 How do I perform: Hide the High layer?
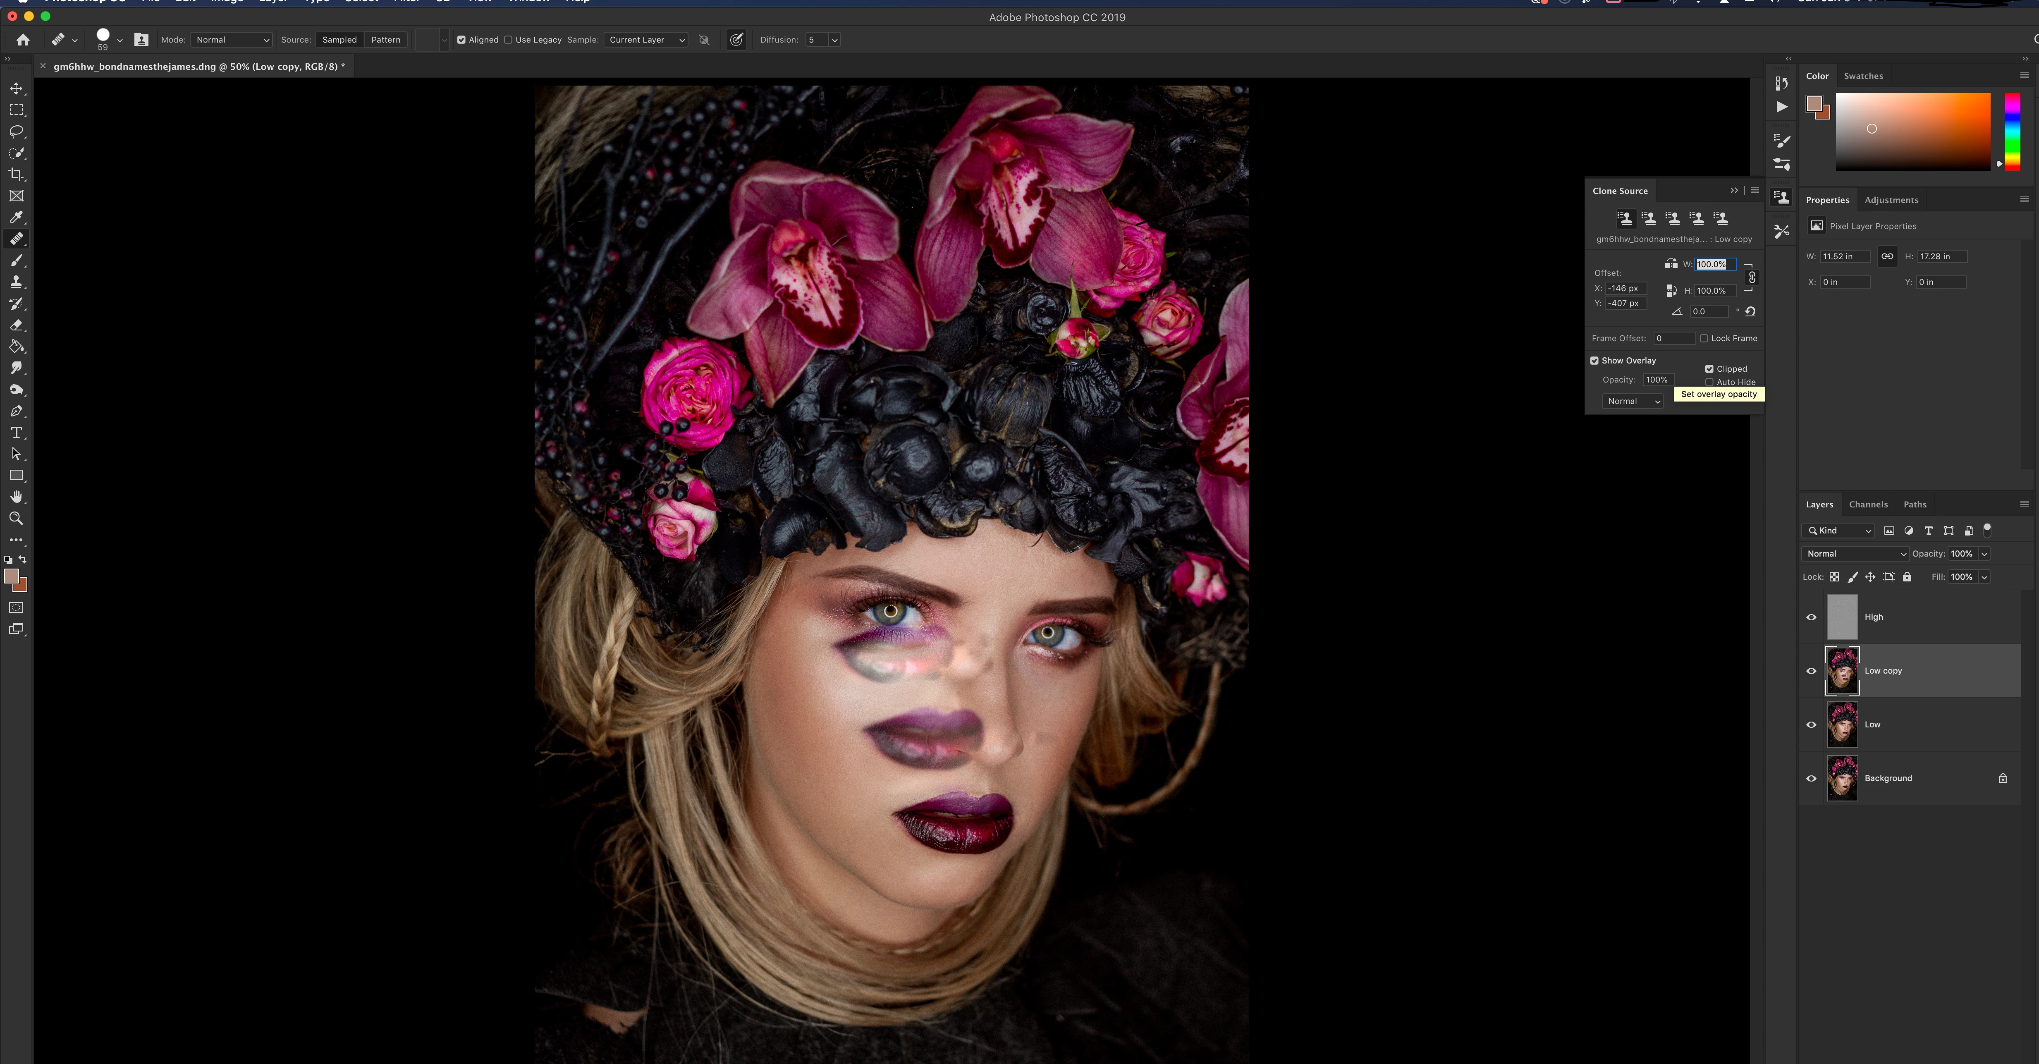(1811, 617)
